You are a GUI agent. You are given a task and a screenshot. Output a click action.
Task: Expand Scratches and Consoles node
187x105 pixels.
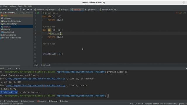click(x=11, y=38)
